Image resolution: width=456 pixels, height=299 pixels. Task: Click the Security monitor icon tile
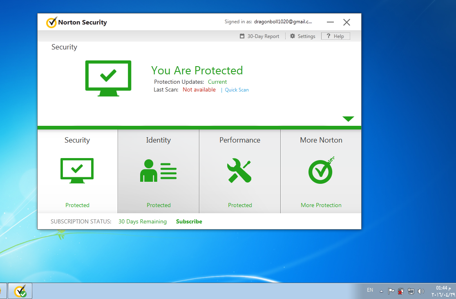tap(77, 170)
